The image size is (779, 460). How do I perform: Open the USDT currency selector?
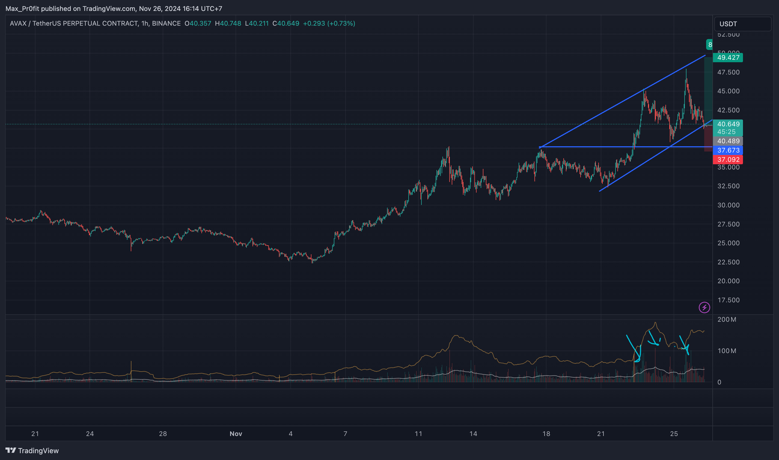tap(742, 24)
